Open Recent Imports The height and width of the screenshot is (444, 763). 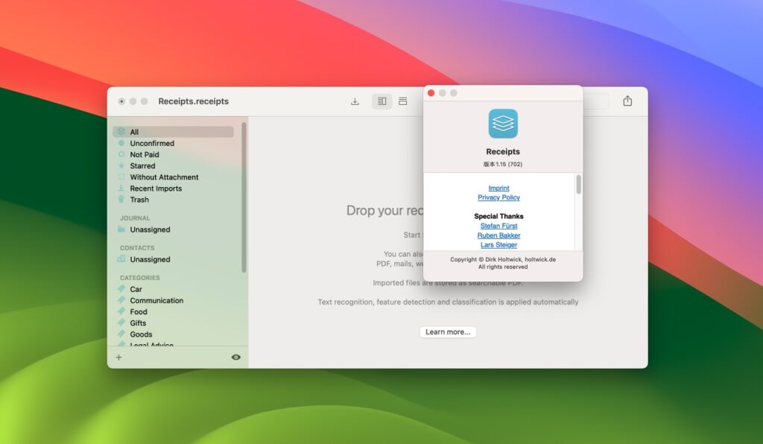click(157, 188)
